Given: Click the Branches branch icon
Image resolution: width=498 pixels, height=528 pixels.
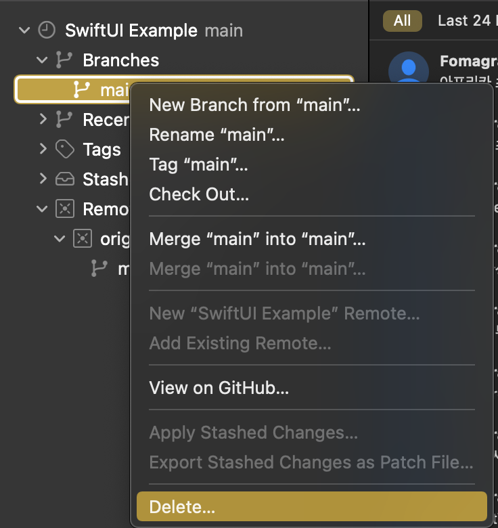Looking at the screenshot, I should coord(64,60).
